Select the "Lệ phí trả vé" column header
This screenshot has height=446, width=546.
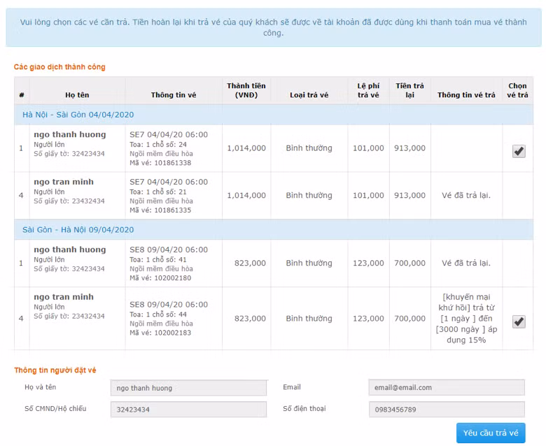tap(367, 91)
